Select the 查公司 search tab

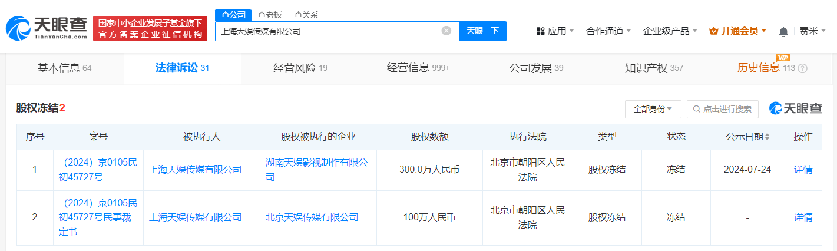click(234, 15)
